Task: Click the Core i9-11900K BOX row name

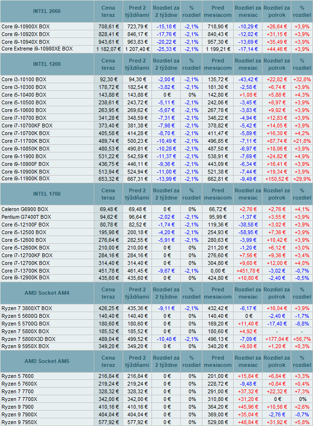Action: [x=25, y=178]
